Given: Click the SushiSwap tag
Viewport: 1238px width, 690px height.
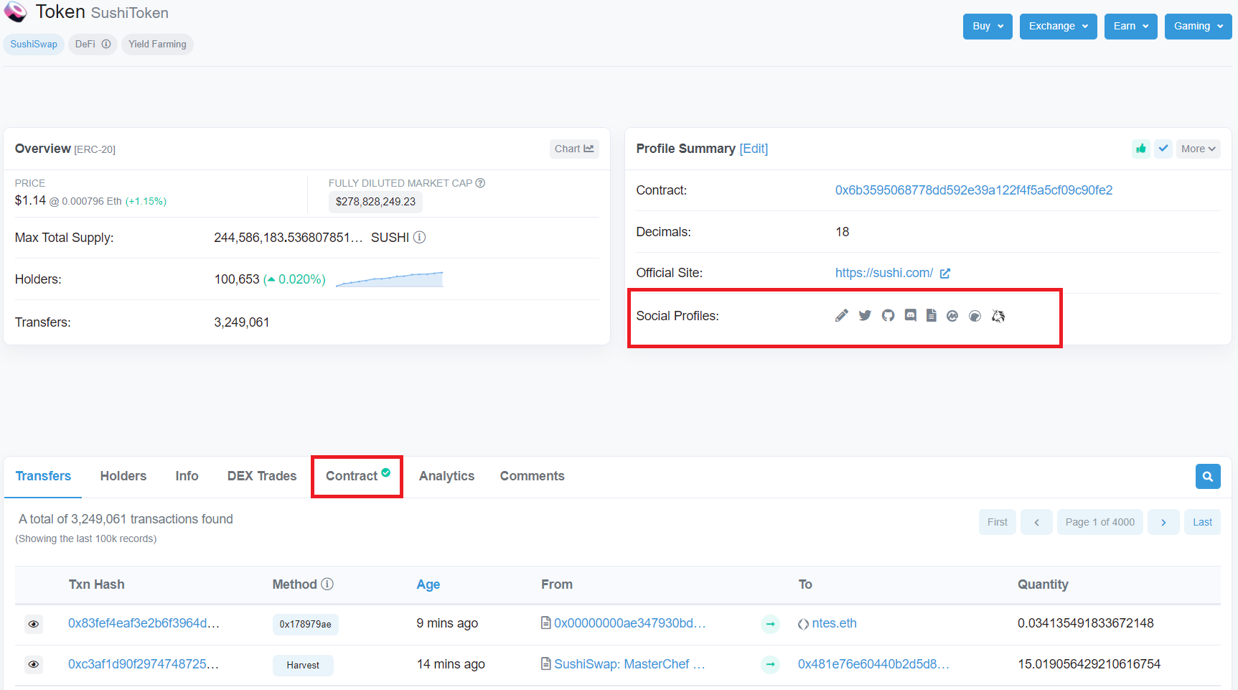Looking at the screenshot, I should (34, 44).
